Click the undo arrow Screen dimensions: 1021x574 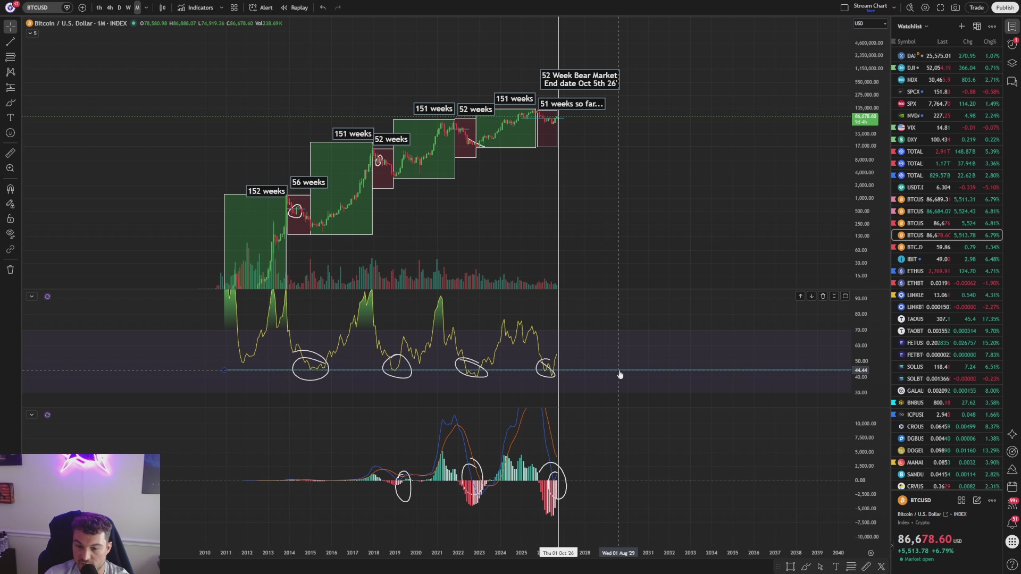(323, 7)
